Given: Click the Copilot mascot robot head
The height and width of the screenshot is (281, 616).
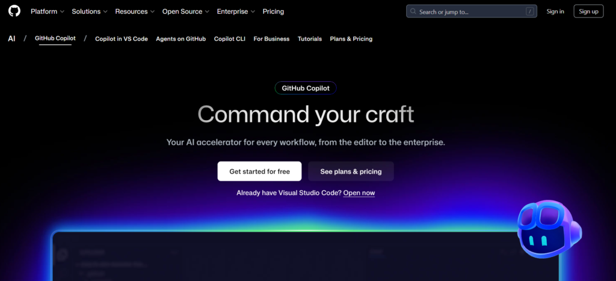Looking at the screenshot, I should (549, 229).
